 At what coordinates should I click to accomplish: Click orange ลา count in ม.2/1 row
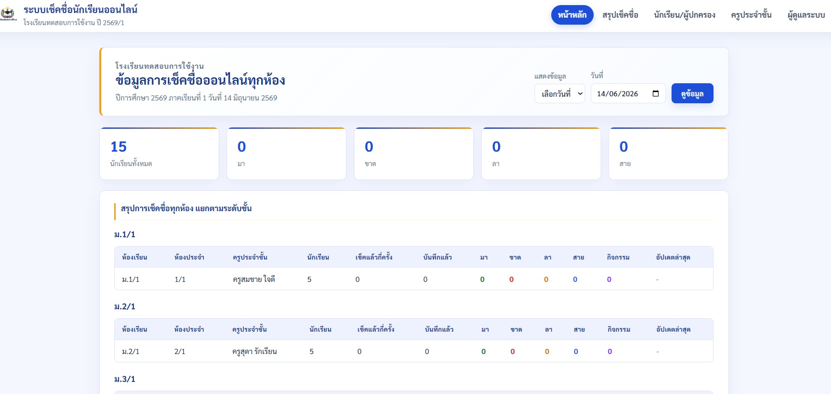[x=547, y=352]
